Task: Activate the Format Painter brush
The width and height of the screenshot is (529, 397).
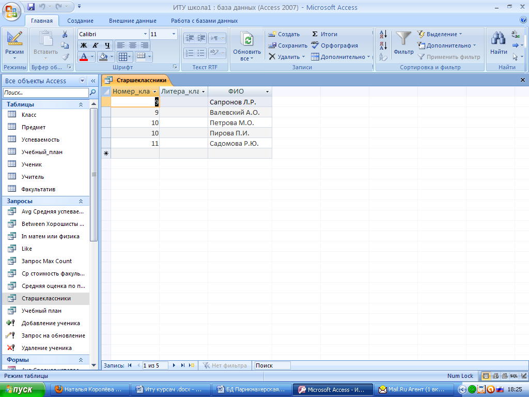Action: pos(66,57)
